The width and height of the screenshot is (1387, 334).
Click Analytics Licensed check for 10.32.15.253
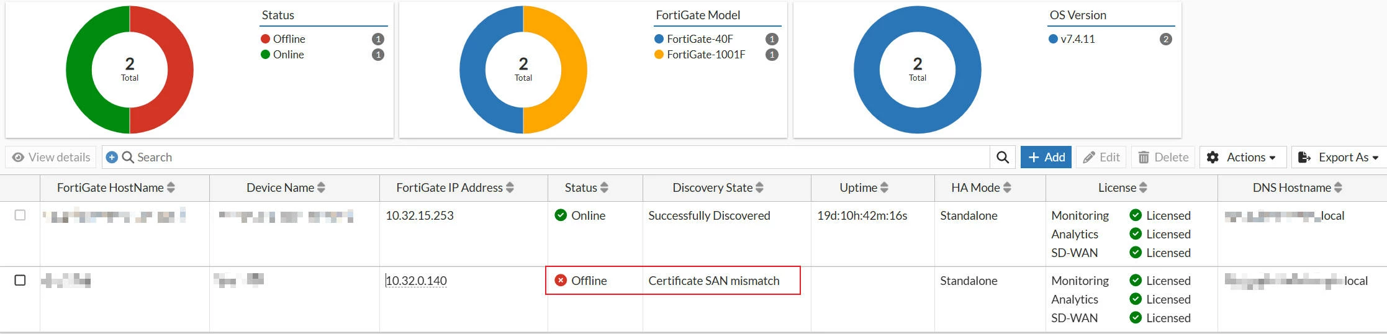coord(1136,234)
